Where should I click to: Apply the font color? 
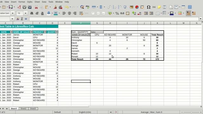[49, 13]
